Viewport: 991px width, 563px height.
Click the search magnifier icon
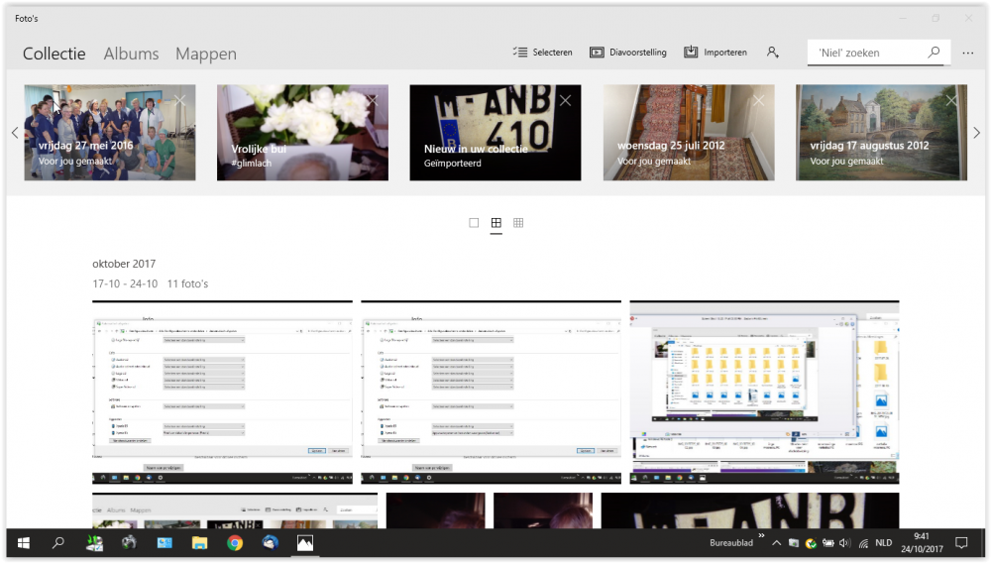[x=934, y=53]
